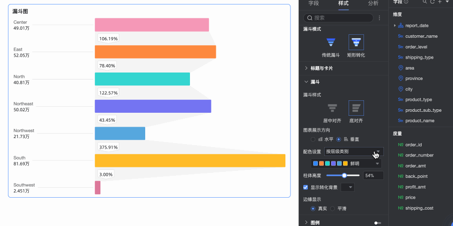Image resolution: width=453 pixels, height=226 pixels.
Task: Click the purple Northeast funnel bar
Action: point(153,106)
